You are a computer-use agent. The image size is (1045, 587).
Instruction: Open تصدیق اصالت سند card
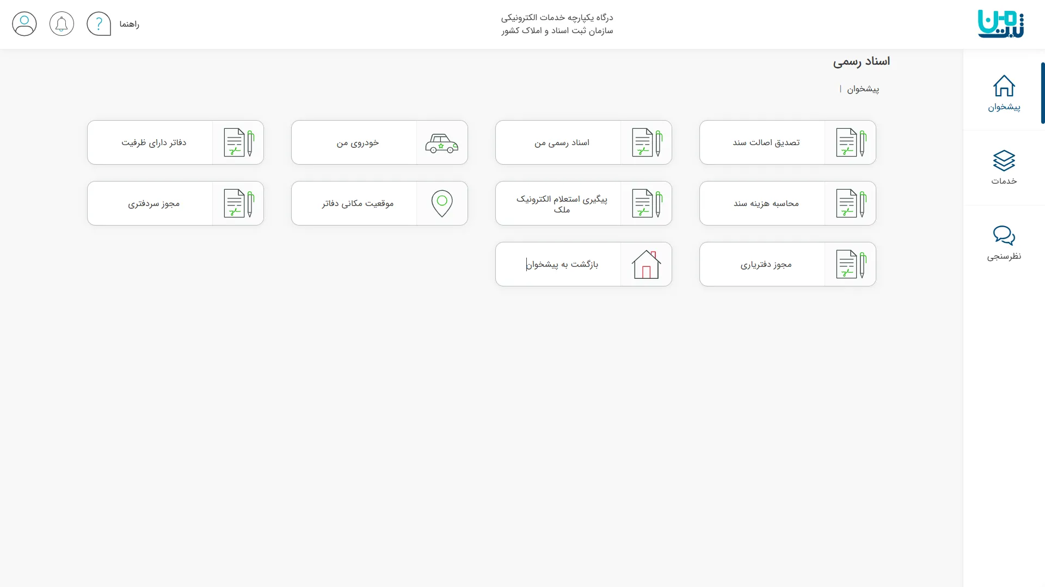[766, 142]
